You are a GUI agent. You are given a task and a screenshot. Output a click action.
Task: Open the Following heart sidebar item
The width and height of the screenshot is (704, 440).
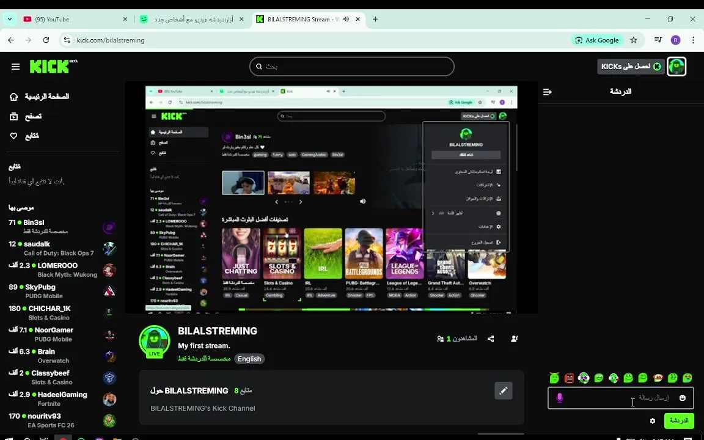(x=24, y=136)
